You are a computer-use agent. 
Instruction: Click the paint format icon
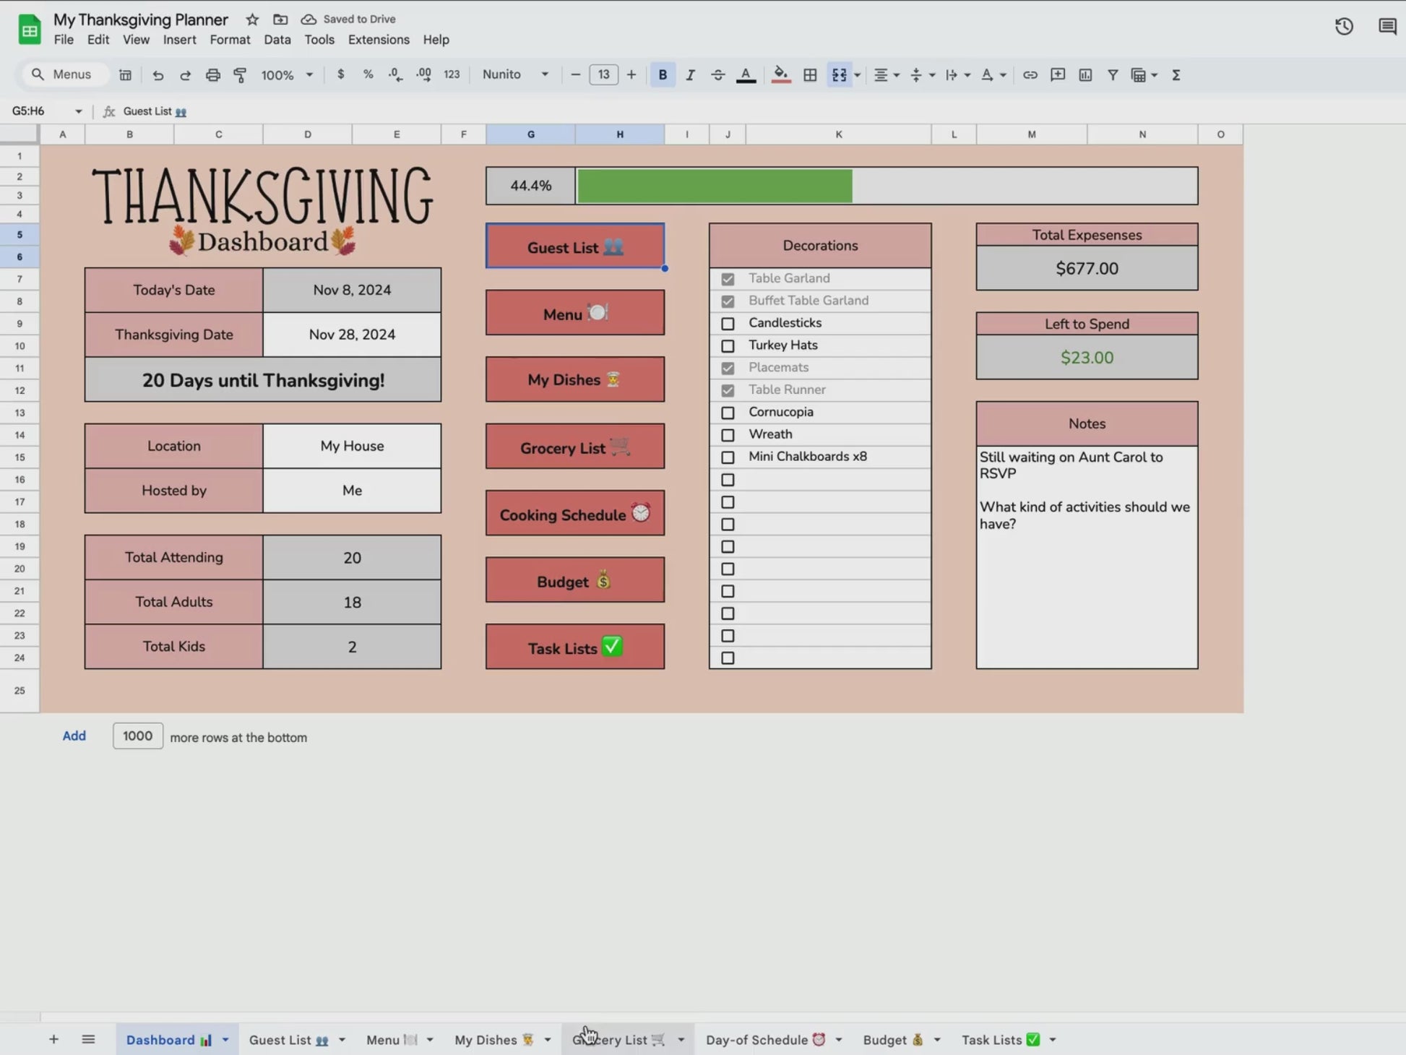(240, 75)
